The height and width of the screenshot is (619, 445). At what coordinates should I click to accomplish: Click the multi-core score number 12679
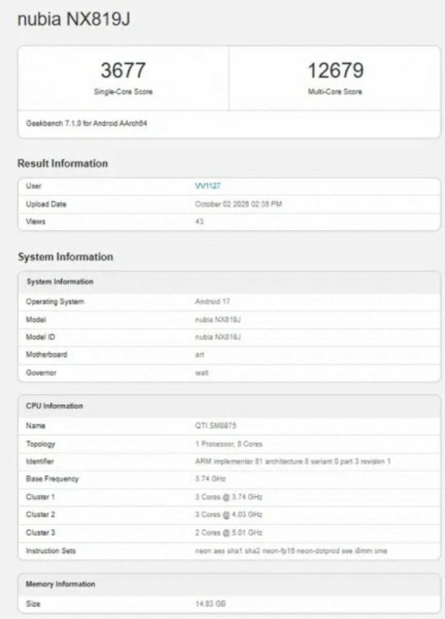pos(335,70)
